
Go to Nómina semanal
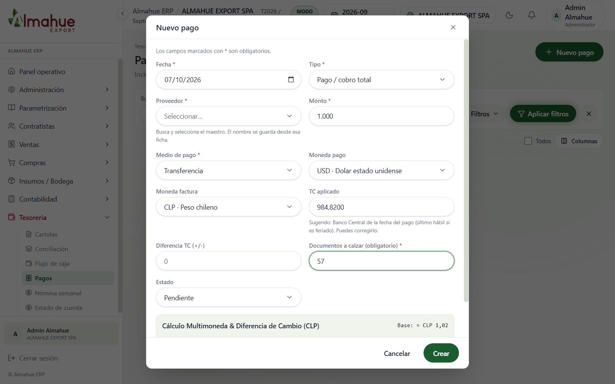[68, 293]
